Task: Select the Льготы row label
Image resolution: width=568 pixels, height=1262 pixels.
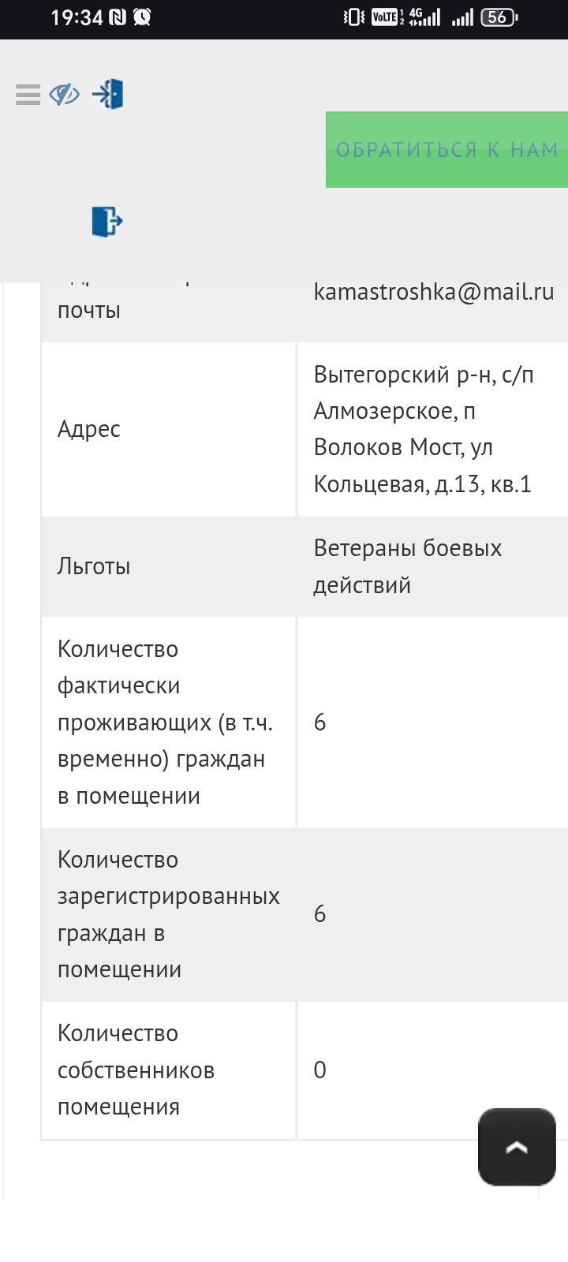Action: [94, 566]
